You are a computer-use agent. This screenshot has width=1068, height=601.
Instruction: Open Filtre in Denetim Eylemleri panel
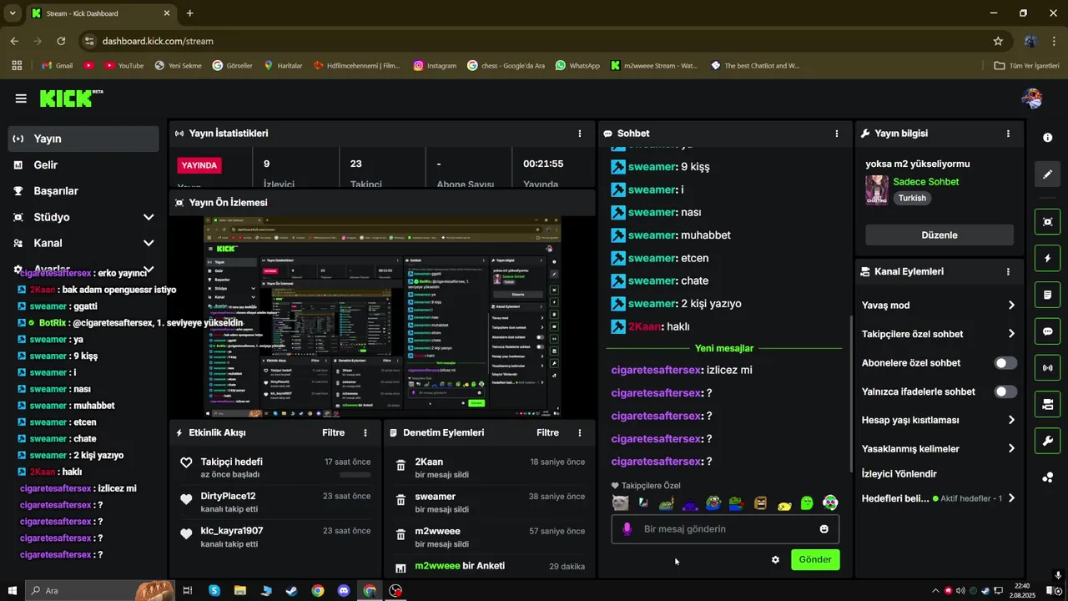point(547,433)
